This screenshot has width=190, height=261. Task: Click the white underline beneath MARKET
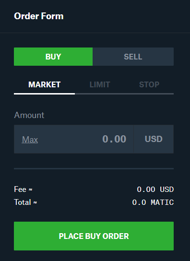click(45, 94)
